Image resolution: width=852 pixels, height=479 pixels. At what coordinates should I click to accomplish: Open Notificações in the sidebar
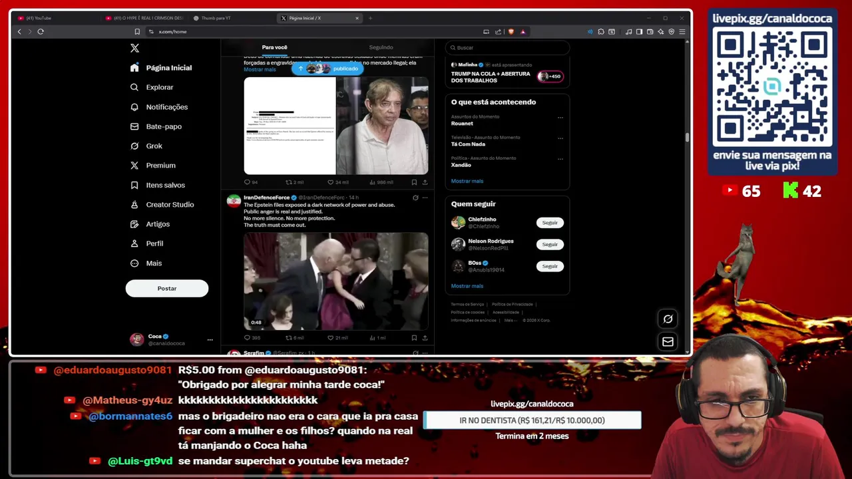click(x=159, y=107)
